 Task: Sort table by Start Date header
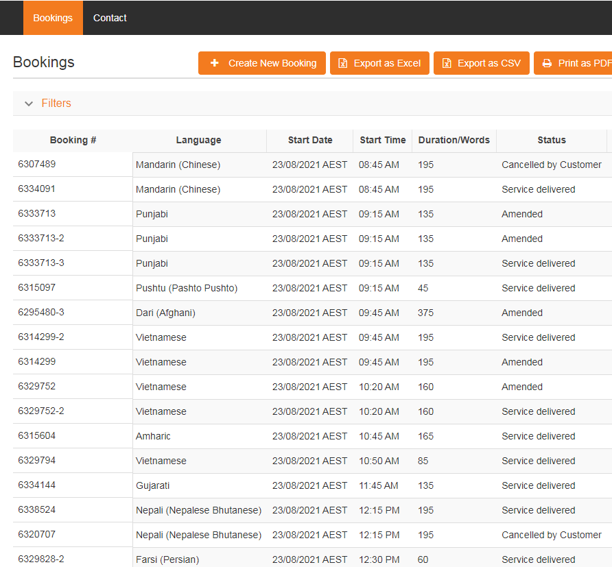pos(310,140)
